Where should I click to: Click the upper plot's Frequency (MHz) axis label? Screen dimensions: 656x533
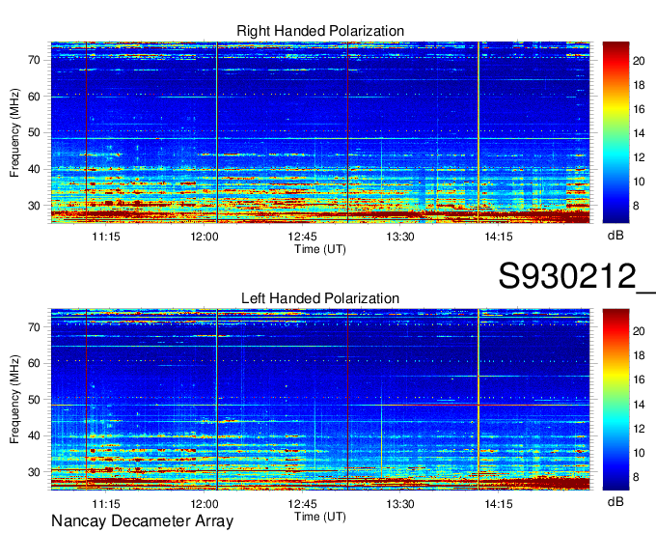pyautogui.click(x=14, y=132)
